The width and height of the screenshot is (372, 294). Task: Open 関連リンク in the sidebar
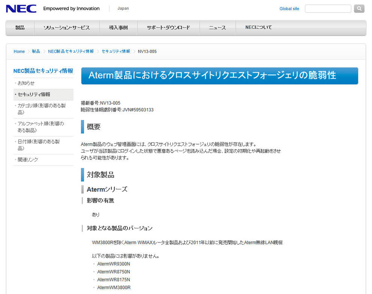[28, 160]
